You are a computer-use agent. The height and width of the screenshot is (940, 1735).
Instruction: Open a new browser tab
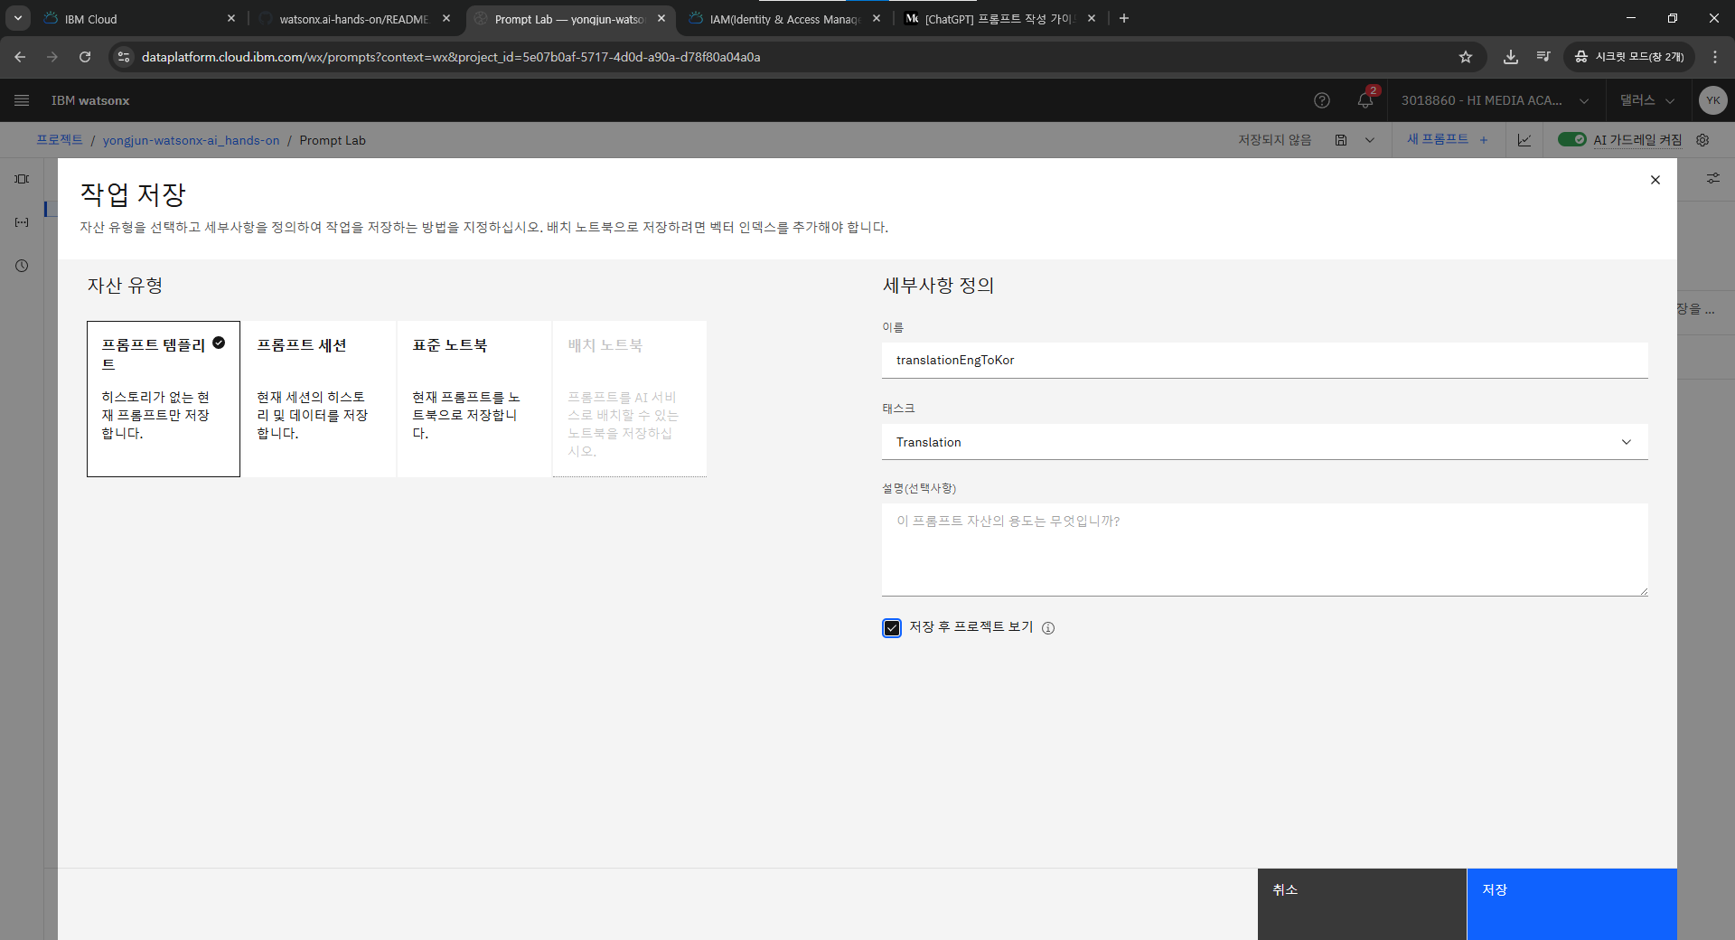click(x=1124, y=18)
